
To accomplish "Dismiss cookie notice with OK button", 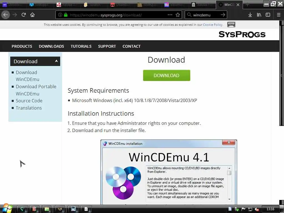I will tap(231, 24).
